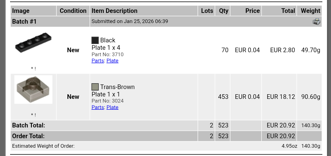Open the Plate category link under Part 3710
The width and height of the screenshot is (331, 156).
[112, 60]
